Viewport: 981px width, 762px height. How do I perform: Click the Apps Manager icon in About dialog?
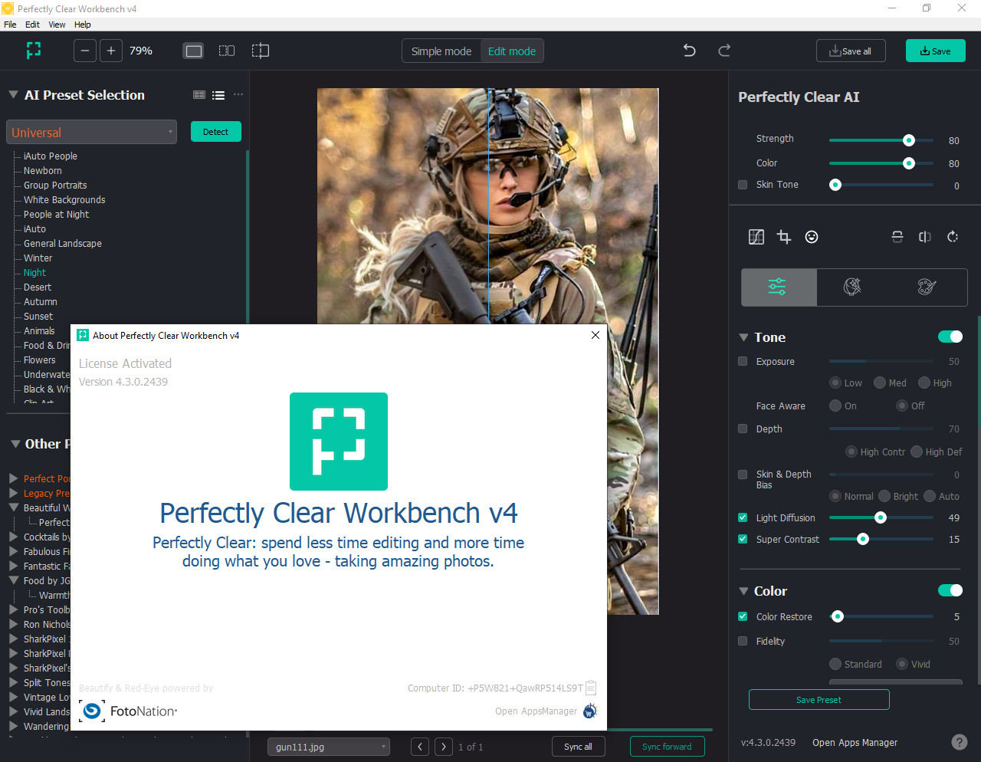click(x=590, y=711)
